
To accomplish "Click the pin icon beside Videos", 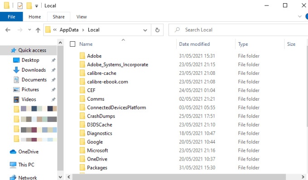I will [53, 100].
